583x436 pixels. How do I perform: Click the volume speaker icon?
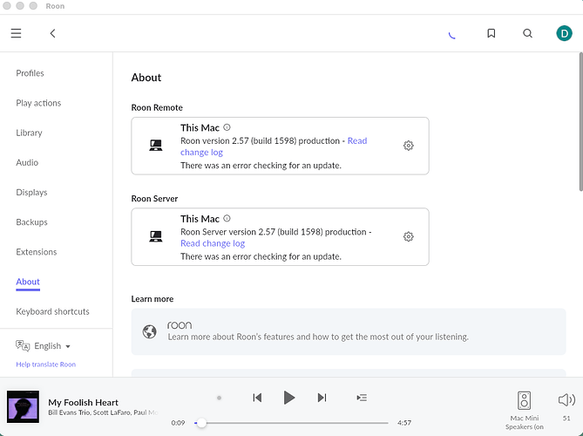pos(566,399)
